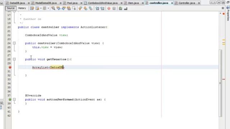Screen dimensions: 230x129
Task: Close the ModelDatosDB.java tab
Action: point(61,3)
